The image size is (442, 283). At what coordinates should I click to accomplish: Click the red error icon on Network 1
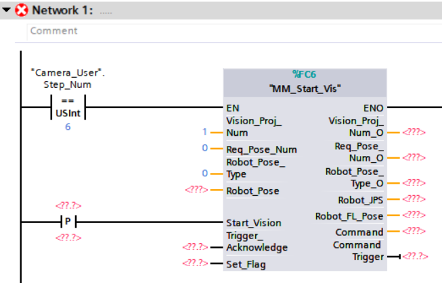[22, 10]
